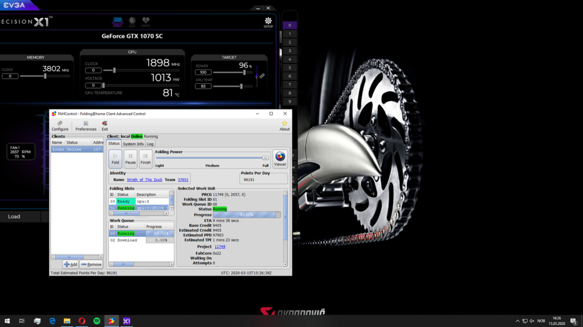This screenshot has height=327, width=583.
Task: Adjust the memory clock offset slider
Action: [x=45, y=76]
